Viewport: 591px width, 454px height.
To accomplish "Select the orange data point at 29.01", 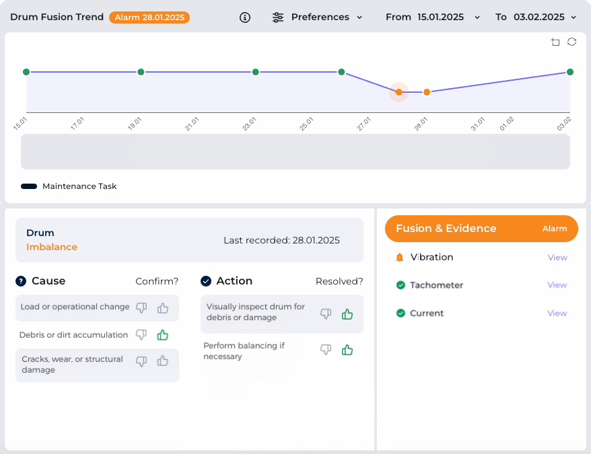I will click(x=427, y=92).
